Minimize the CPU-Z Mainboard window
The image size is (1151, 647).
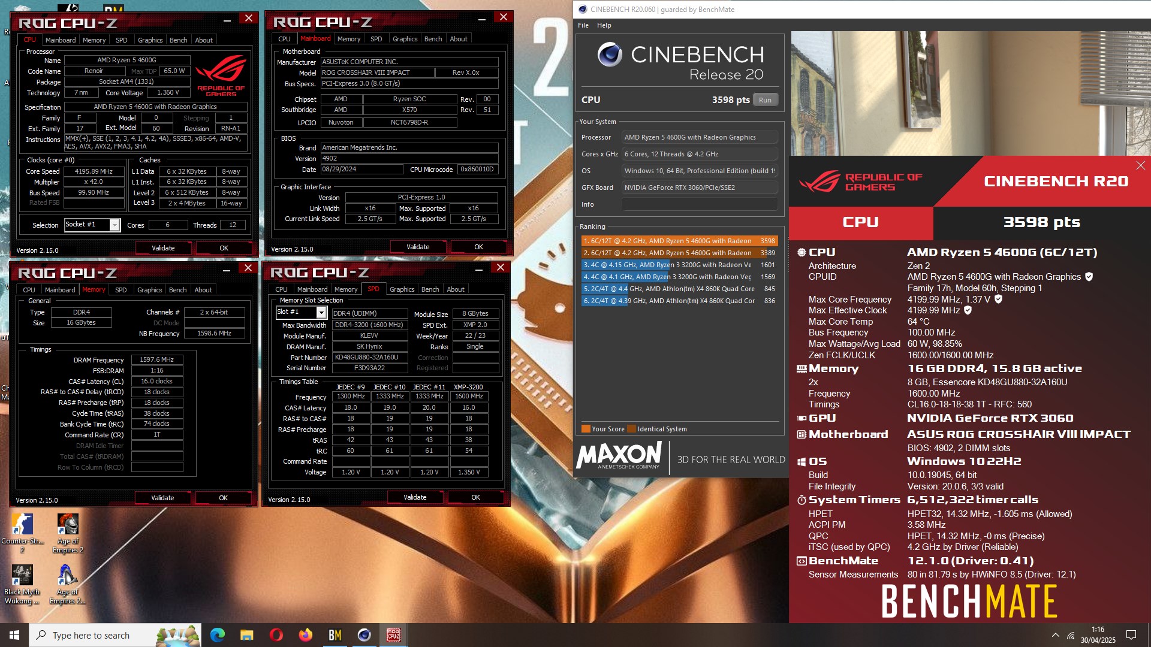(481, 18)
